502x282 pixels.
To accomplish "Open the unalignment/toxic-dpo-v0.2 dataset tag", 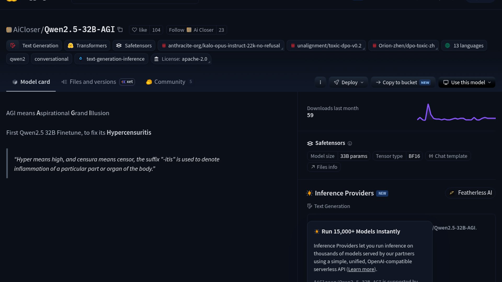I will (326, 45).
